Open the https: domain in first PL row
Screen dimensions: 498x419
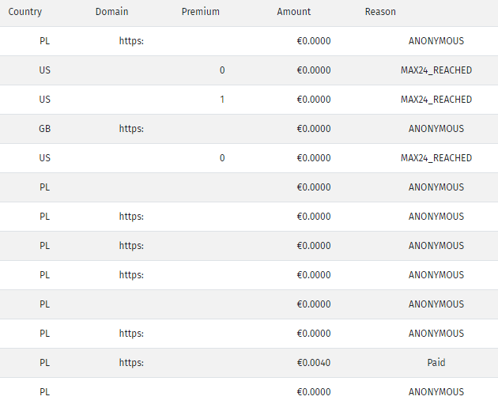pyautogui.click(x=131, y=41)
